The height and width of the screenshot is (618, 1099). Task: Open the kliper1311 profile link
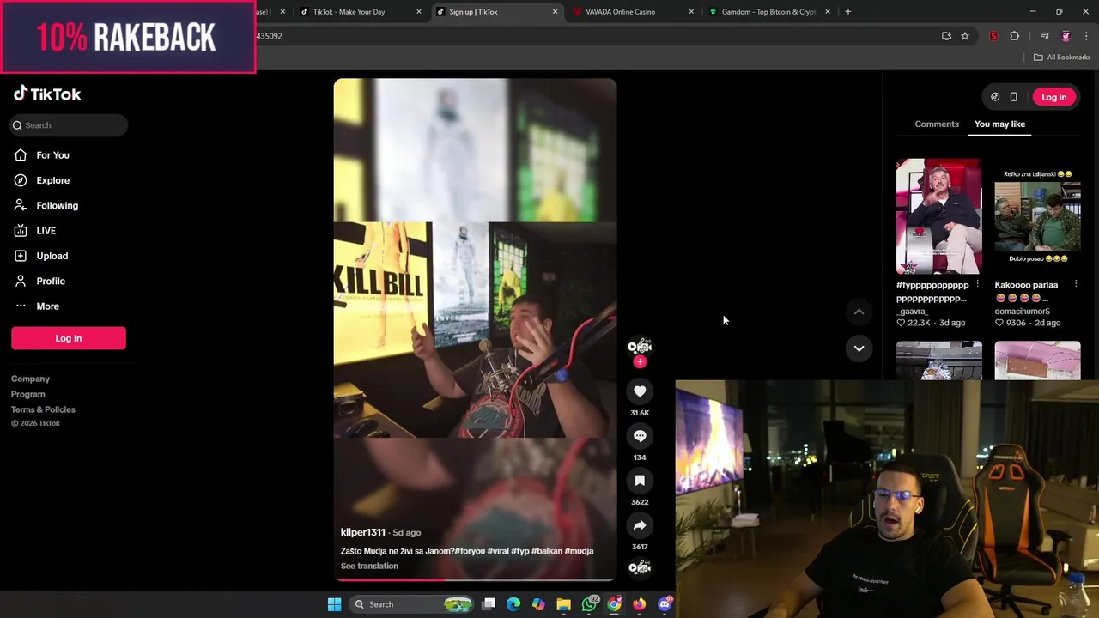[362, 533]
